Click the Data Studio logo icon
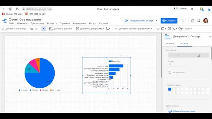Screen dimensions: 212x119 tap(4, 21)
